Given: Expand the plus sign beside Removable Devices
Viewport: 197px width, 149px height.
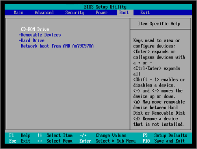Looking at the screenshot, I should click(20, 35).
